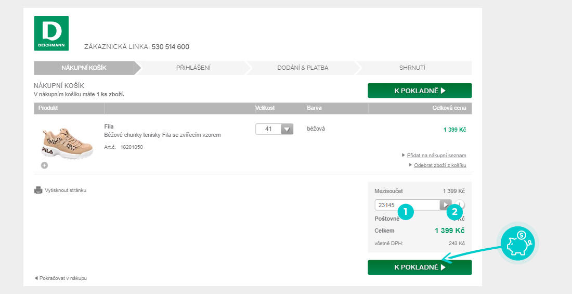Click the Barva column header
The width and height of the screenshot is (572, 294).
click(x=315, y=108)
